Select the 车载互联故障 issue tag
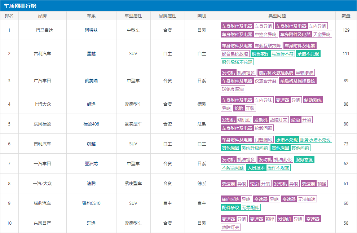 (x=268, y=46)
